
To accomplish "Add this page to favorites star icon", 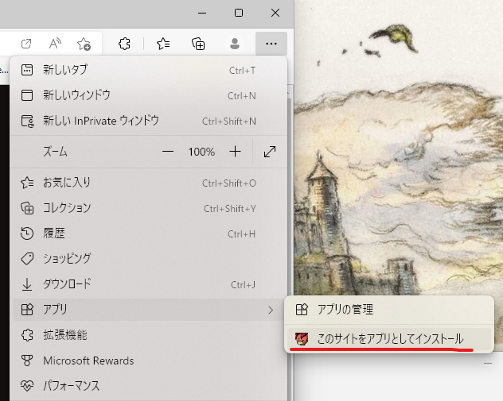I will pyautogui.click(x=84, y=44).
